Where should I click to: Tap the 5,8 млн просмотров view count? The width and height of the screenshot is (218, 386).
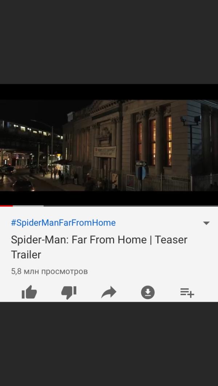coord(49,272)
